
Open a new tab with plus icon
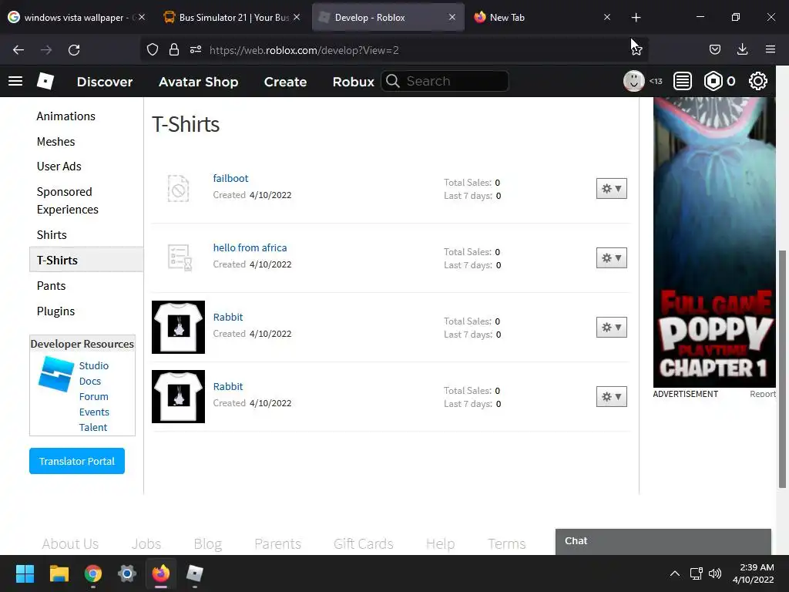click(x=636, y=18)
